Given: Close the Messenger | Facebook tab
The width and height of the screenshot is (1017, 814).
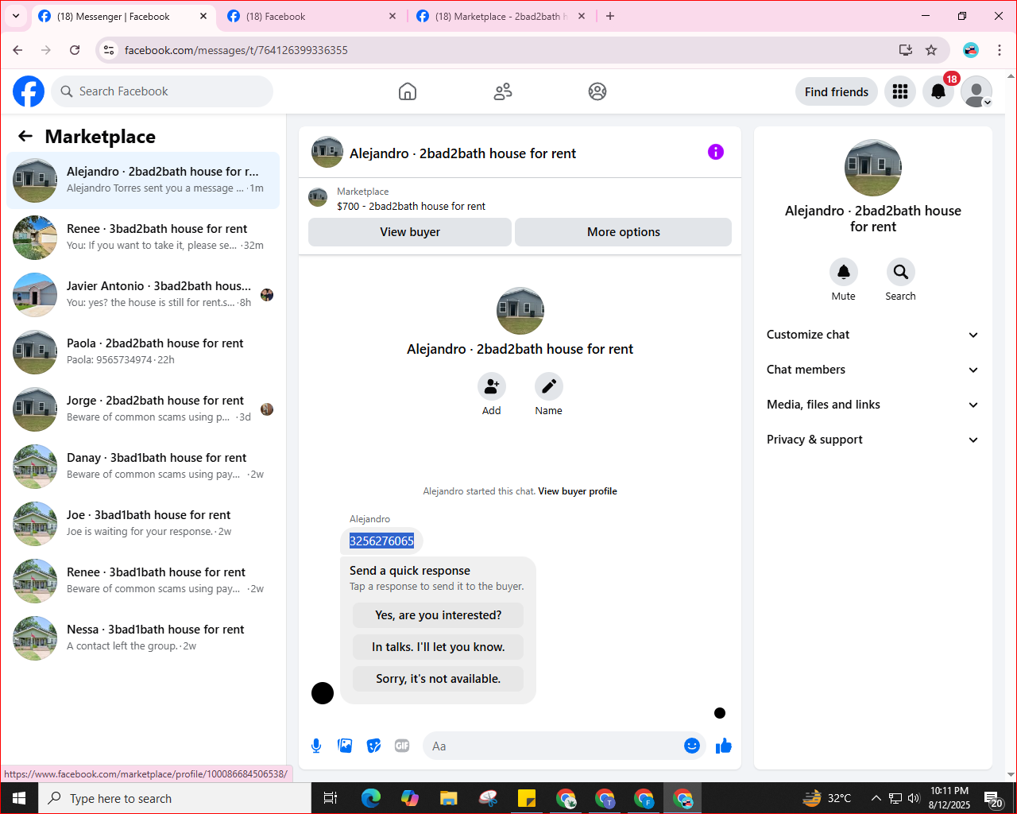Looking at the screenshot, I should click(x=203, y=16).
